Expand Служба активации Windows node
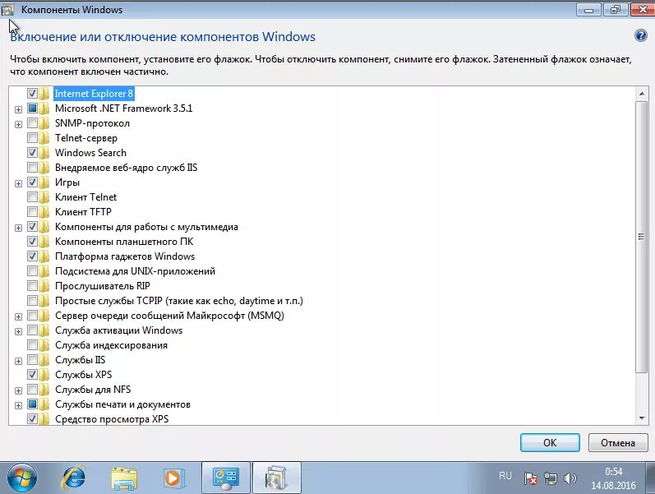Image resolution: width=655 pixels, height=494 pixels. click(18, 331)
